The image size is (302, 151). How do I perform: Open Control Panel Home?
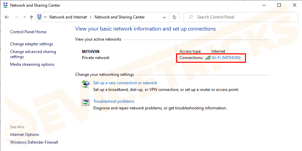pos(28,32)
